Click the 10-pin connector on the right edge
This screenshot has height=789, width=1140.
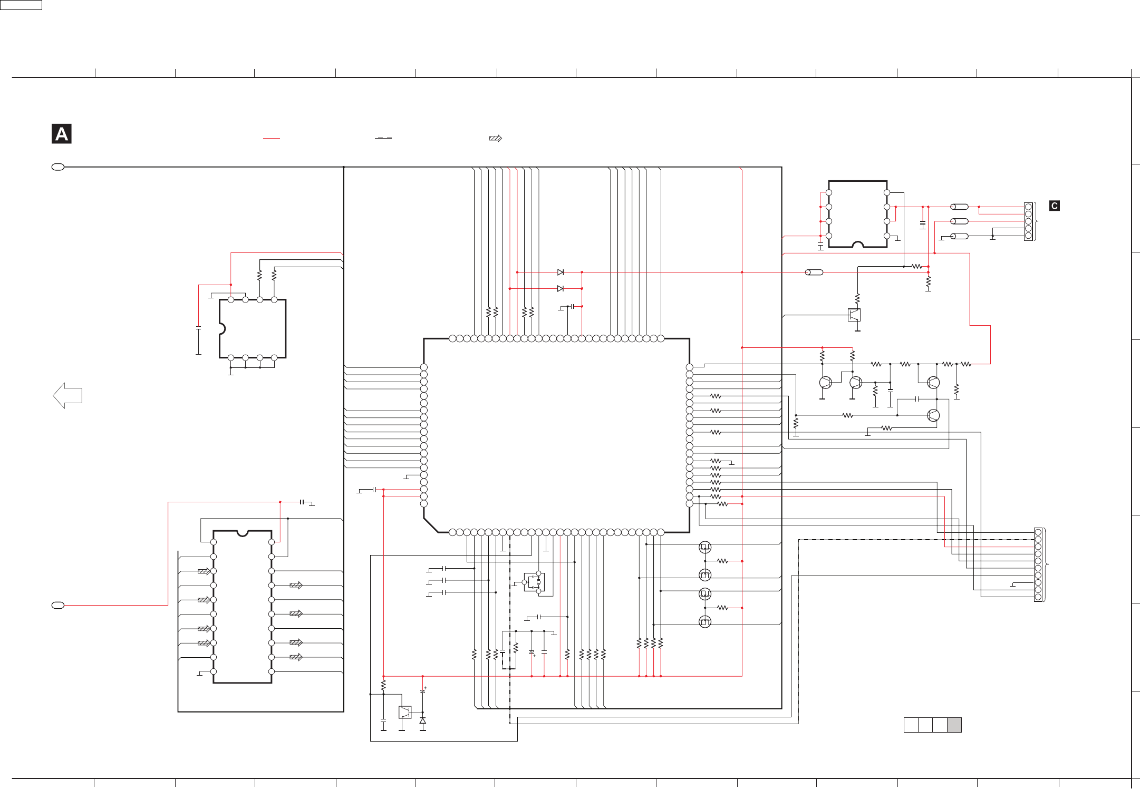pos(1038,564)
